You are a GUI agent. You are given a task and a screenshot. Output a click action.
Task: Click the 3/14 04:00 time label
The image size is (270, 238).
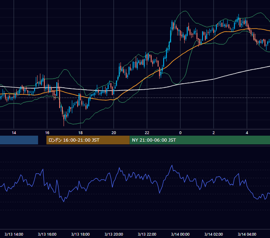point(247,234)
